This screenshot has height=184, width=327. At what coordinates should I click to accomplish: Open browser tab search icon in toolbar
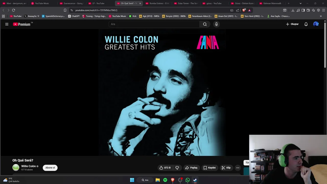(x=285, y=10)
